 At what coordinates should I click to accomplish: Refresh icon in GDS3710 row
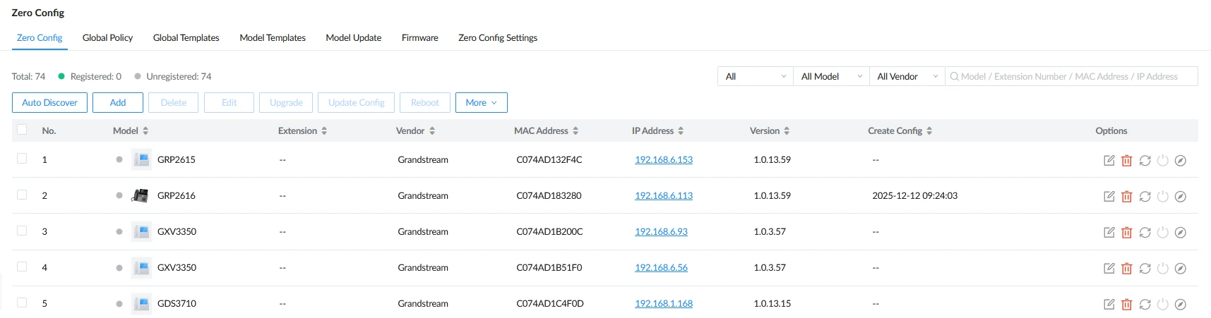point(1145,305)
